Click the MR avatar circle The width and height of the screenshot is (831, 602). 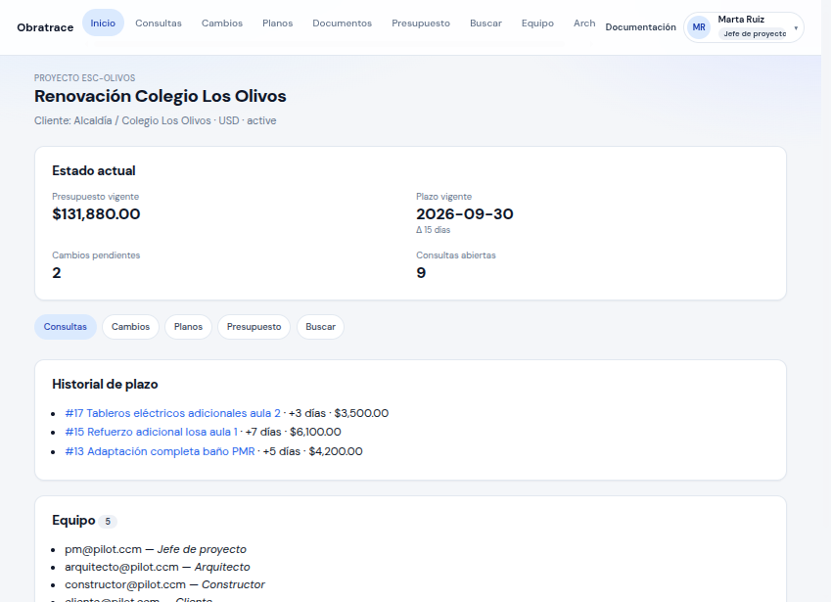699,27
